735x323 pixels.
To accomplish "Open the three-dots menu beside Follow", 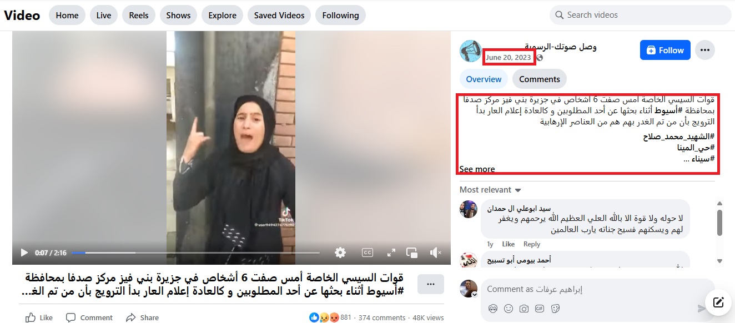I will (705, 50).
